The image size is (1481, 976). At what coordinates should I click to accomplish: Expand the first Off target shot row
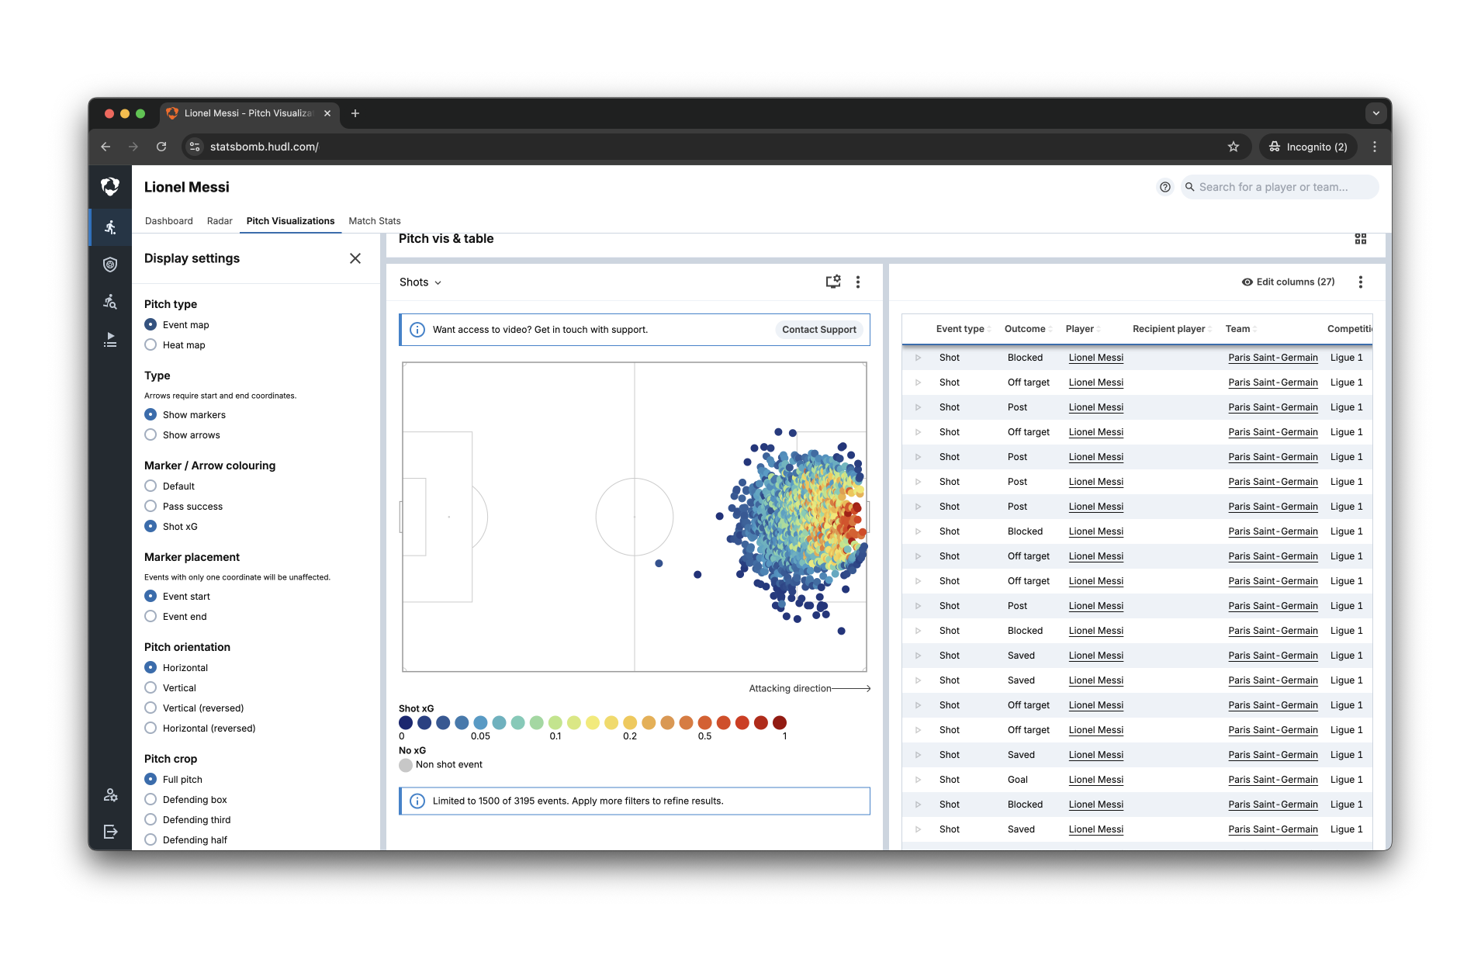[x=918, y=382]
